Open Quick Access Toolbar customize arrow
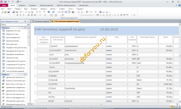The width and height of the screenshot is (181, 109). pyautogui.click(x=21, y=2)
